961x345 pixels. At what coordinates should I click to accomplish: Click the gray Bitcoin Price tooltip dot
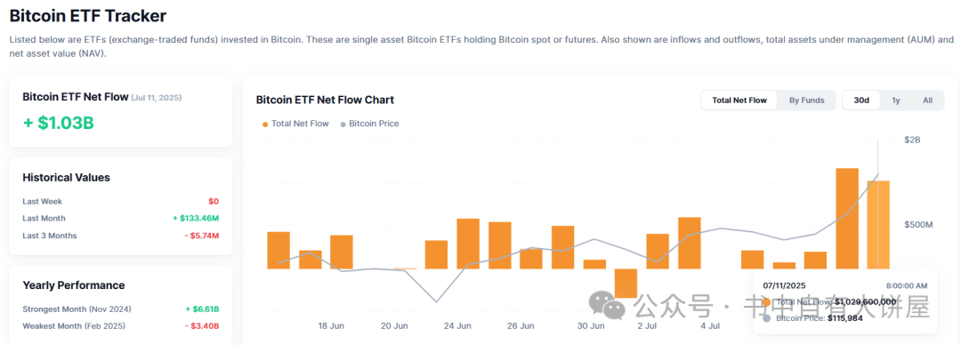pos(767,318)
